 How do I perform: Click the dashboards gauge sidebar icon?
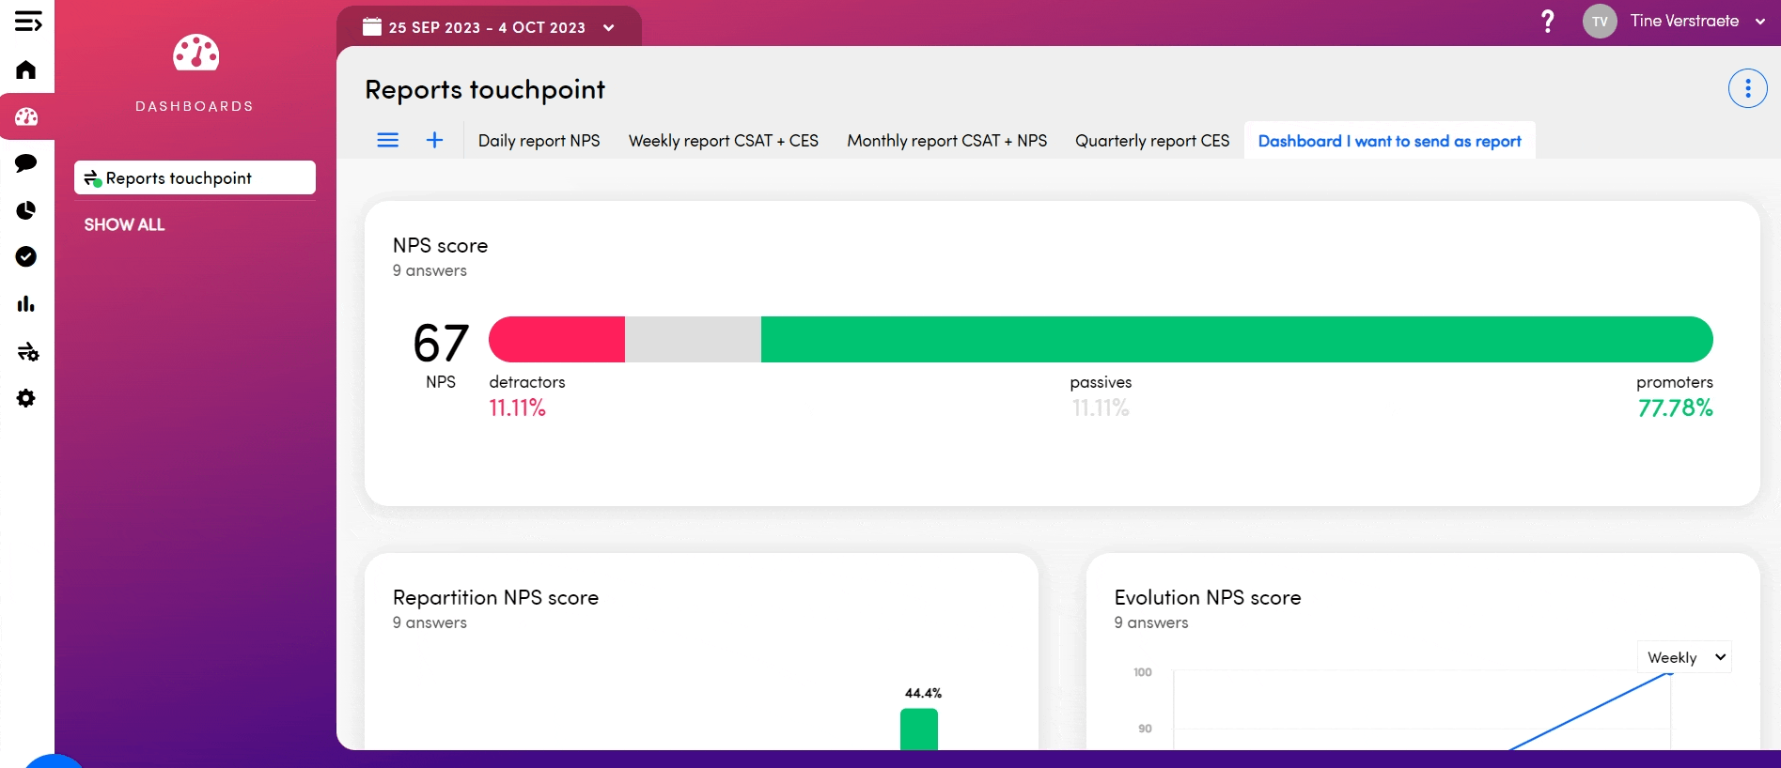(x=26, y=117)
